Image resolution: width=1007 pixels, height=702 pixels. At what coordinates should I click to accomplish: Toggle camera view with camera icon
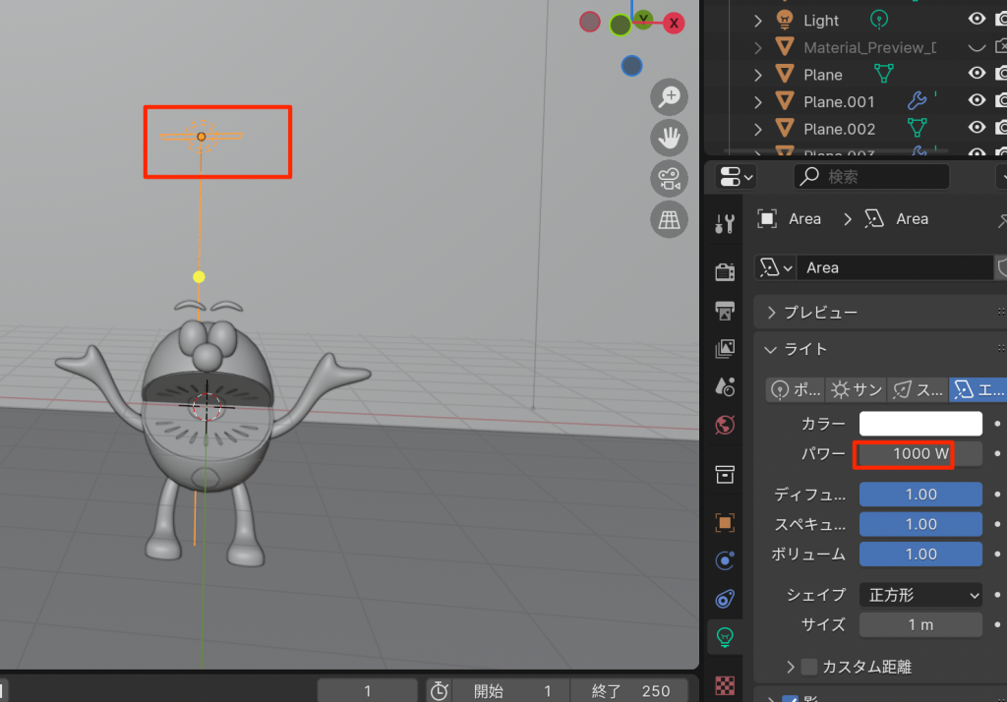(670, 179)
